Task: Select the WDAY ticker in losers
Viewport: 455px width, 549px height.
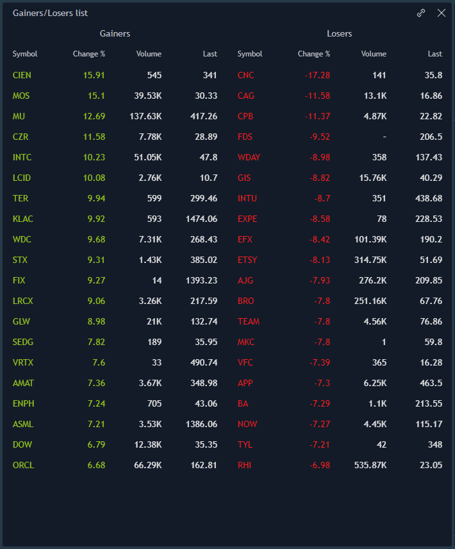Action: (x=249, y=157)
